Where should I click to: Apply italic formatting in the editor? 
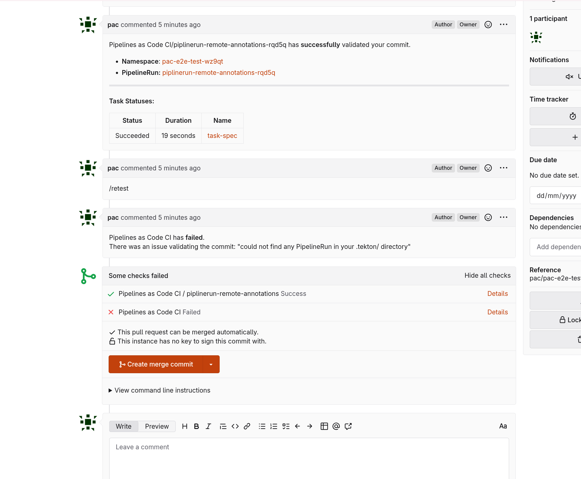click(208, 426)
